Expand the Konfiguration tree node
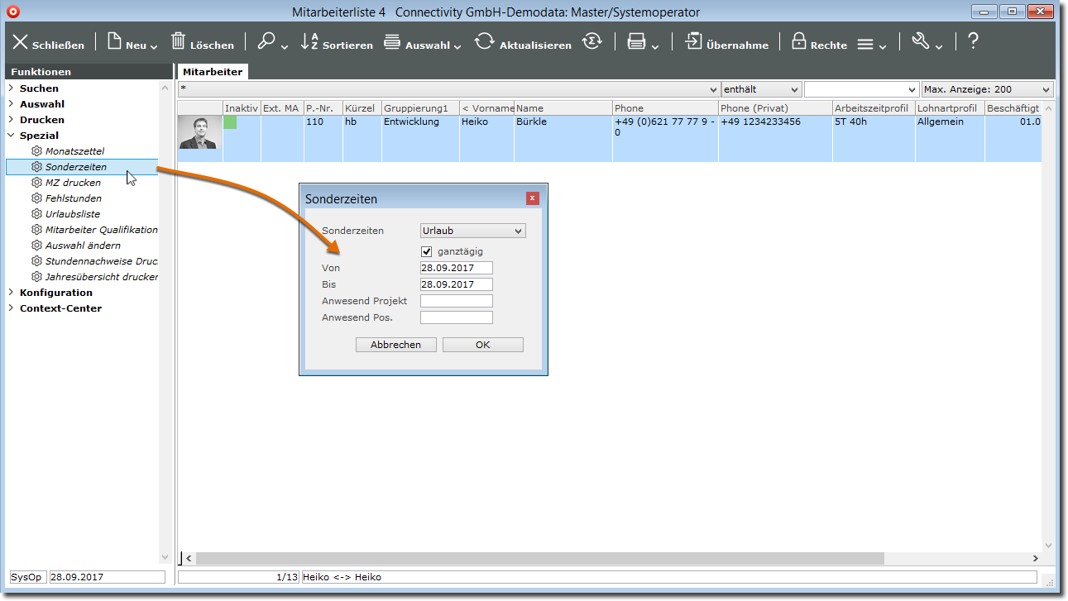Viewport: 1068px width, 601px height. [x=11, y=293]
